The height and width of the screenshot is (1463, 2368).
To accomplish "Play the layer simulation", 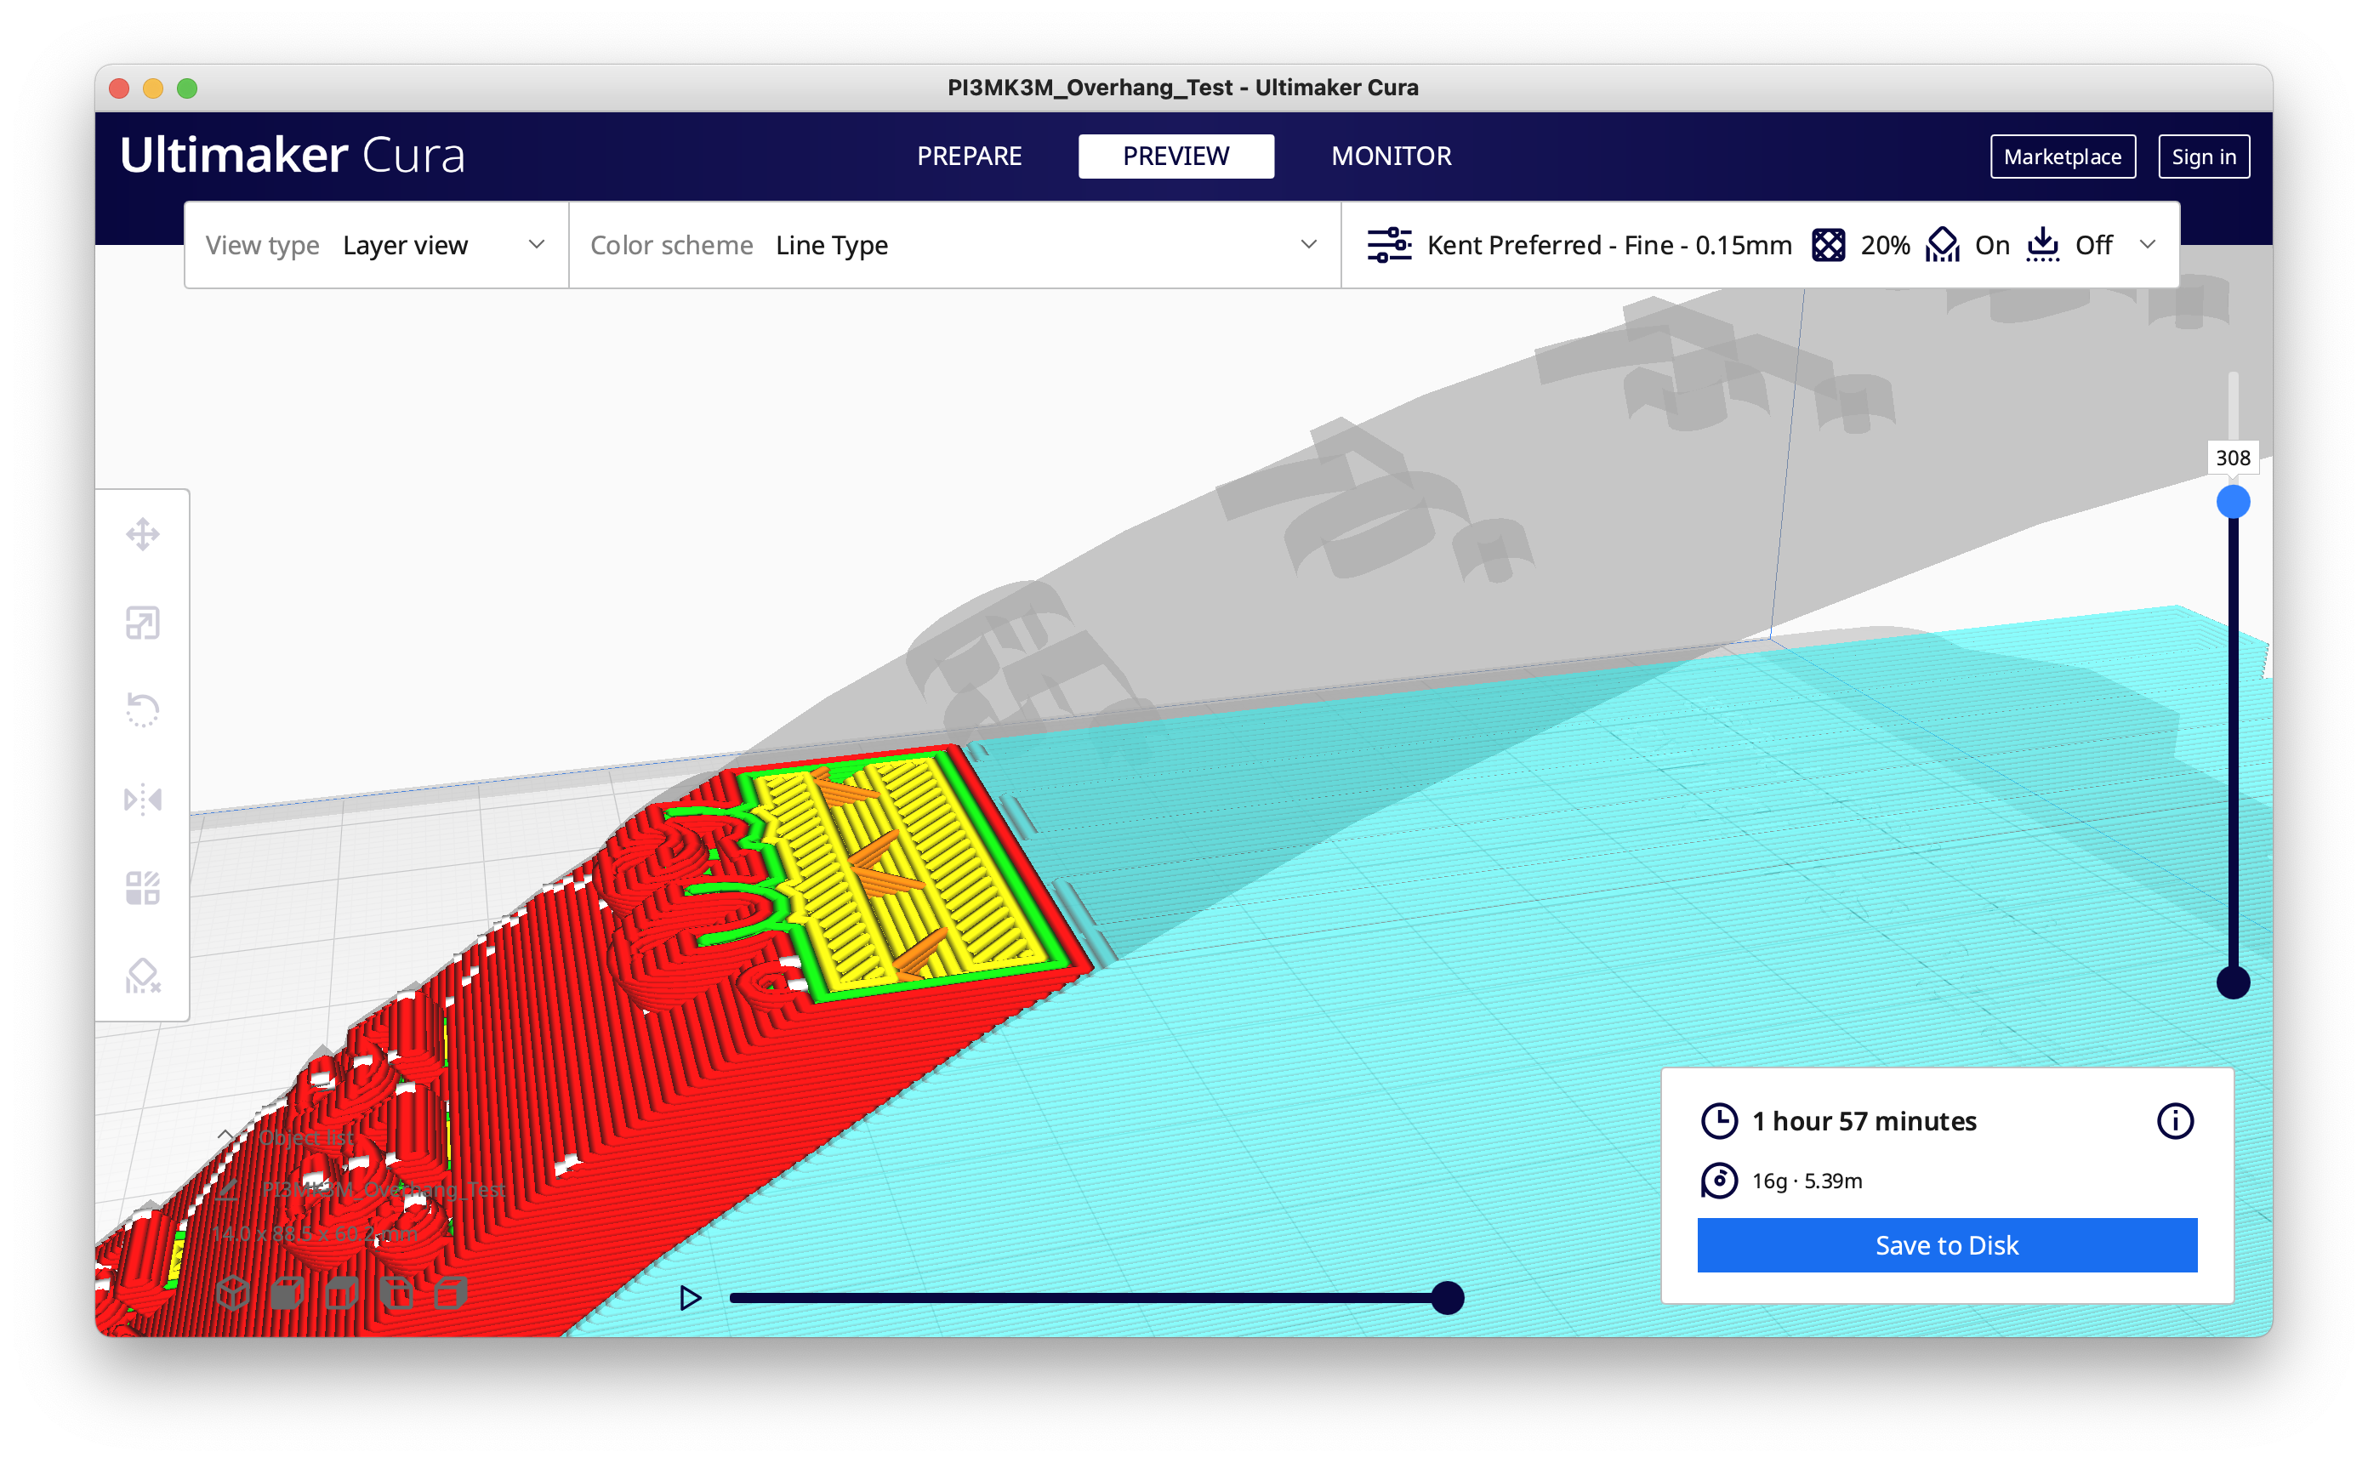I will pyautogui.click(x=690, y=1297).
